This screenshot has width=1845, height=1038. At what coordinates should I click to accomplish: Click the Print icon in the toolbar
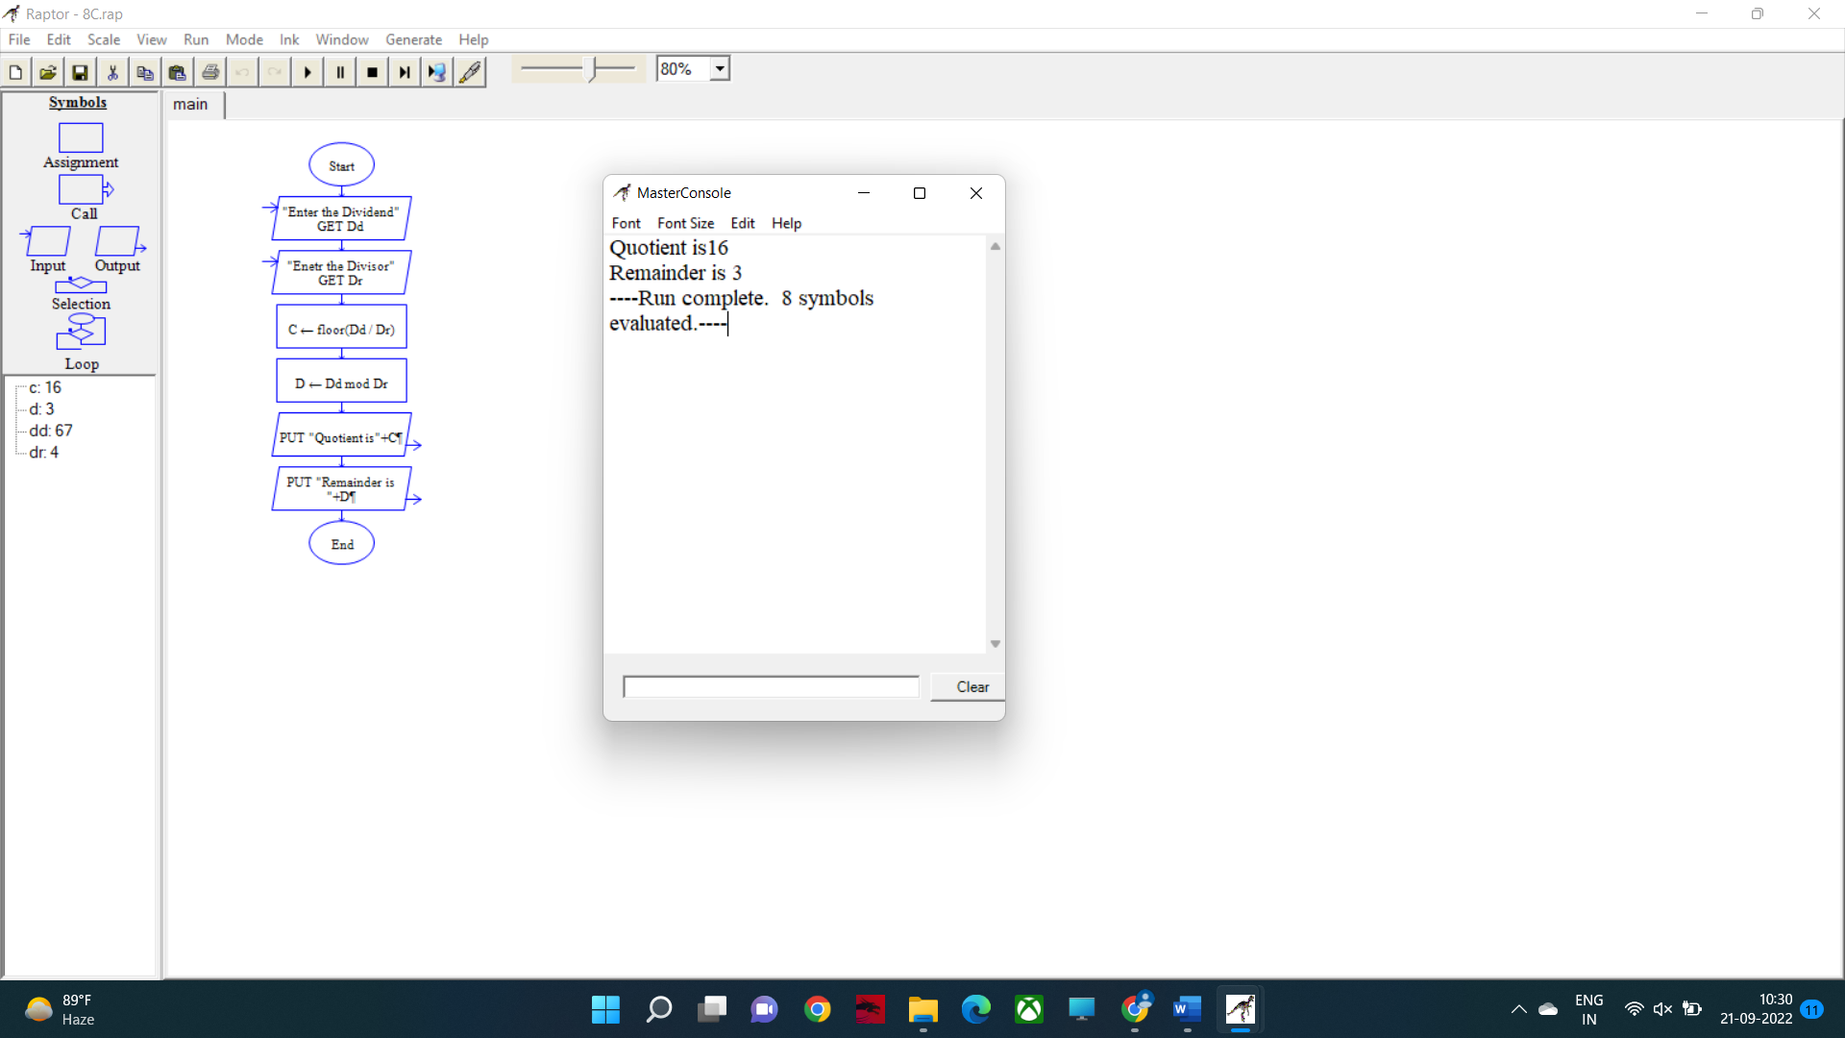pyautogui.click(x=210, y=72)
